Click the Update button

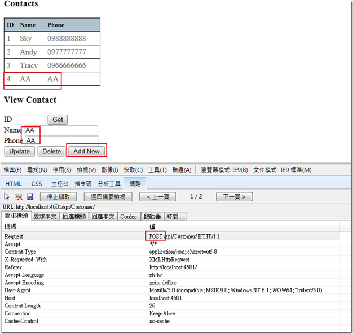point(19,151)
